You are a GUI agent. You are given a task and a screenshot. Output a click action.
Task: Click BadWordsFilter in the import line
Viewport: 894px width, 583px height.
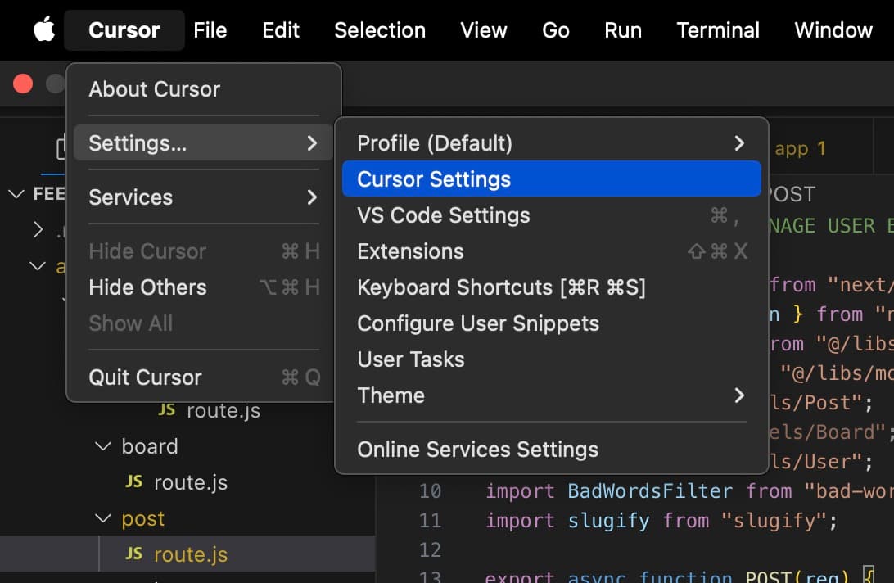[x=650, y=491]
